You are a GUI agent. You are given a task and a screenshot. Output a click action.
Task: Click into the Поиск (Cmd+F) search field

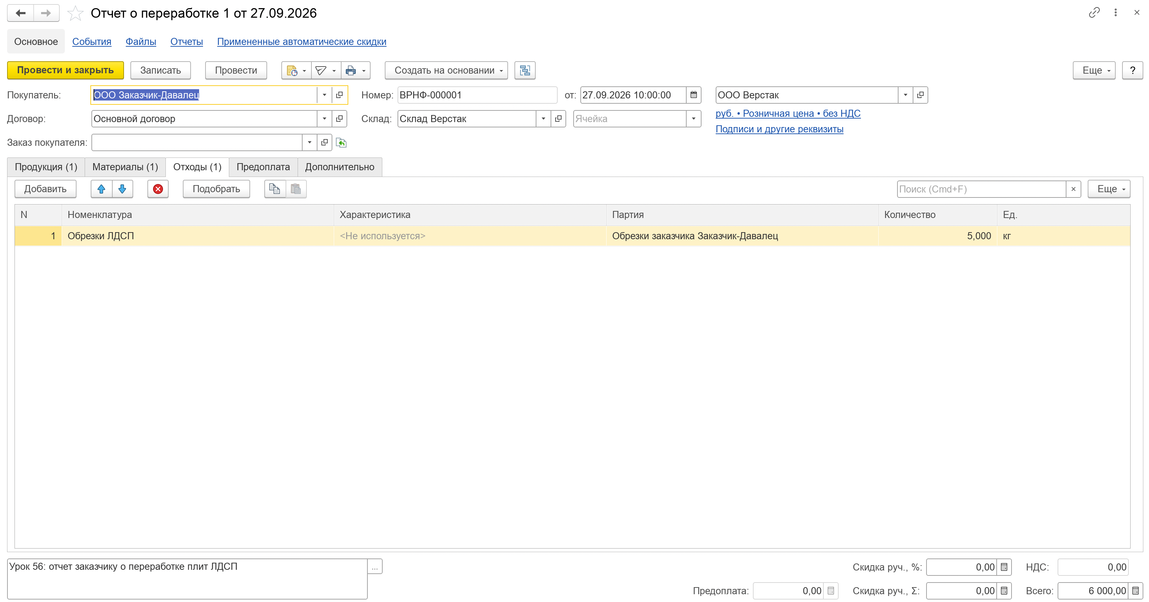point(981,189)
